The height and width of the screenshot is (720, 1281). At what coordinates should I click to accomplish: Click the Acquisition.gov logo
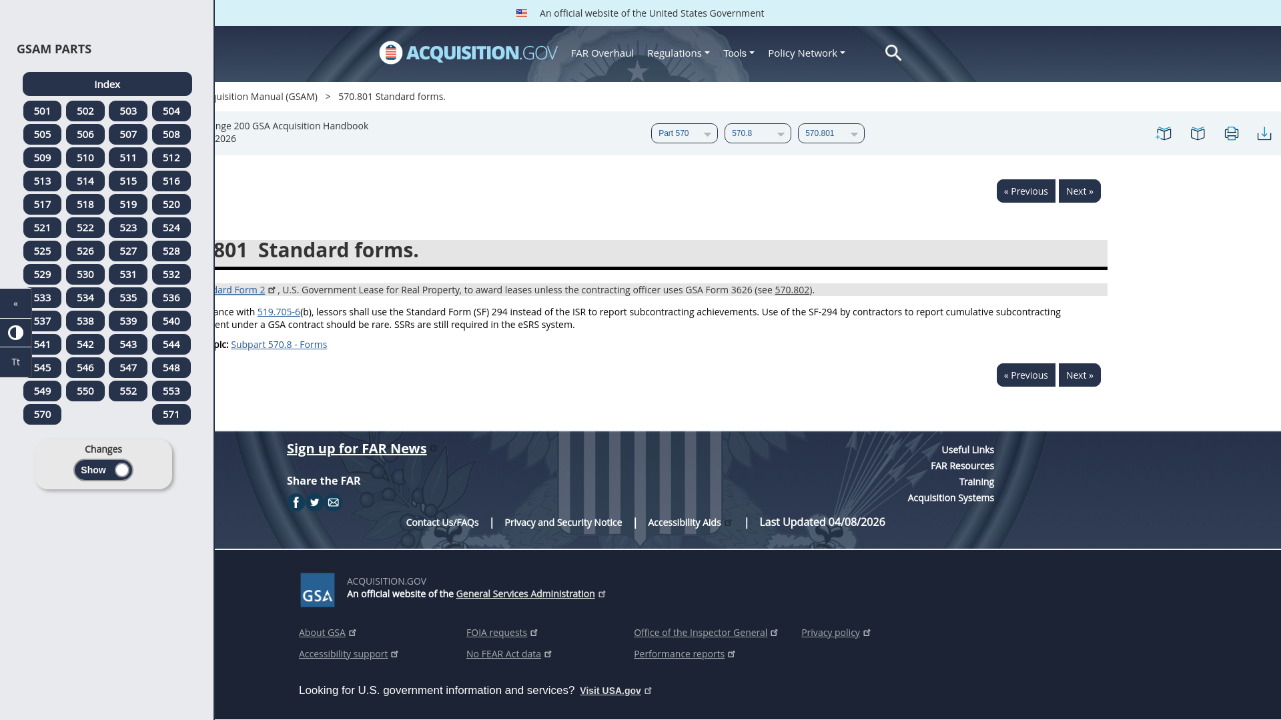click(468, 53)
